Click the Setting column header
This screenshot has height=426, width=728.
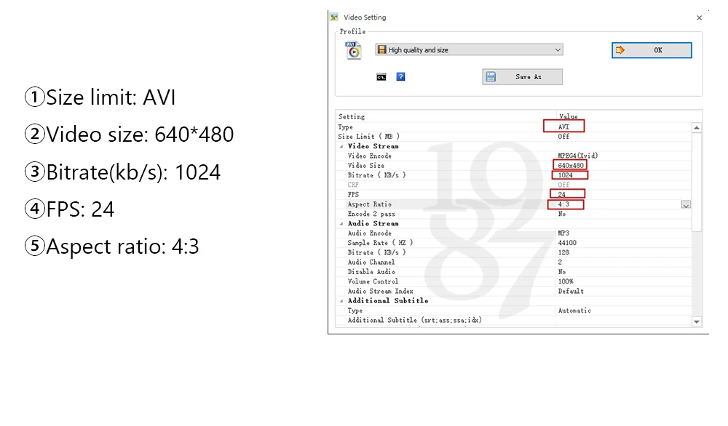pyautogui.click(x=352, y=117)
